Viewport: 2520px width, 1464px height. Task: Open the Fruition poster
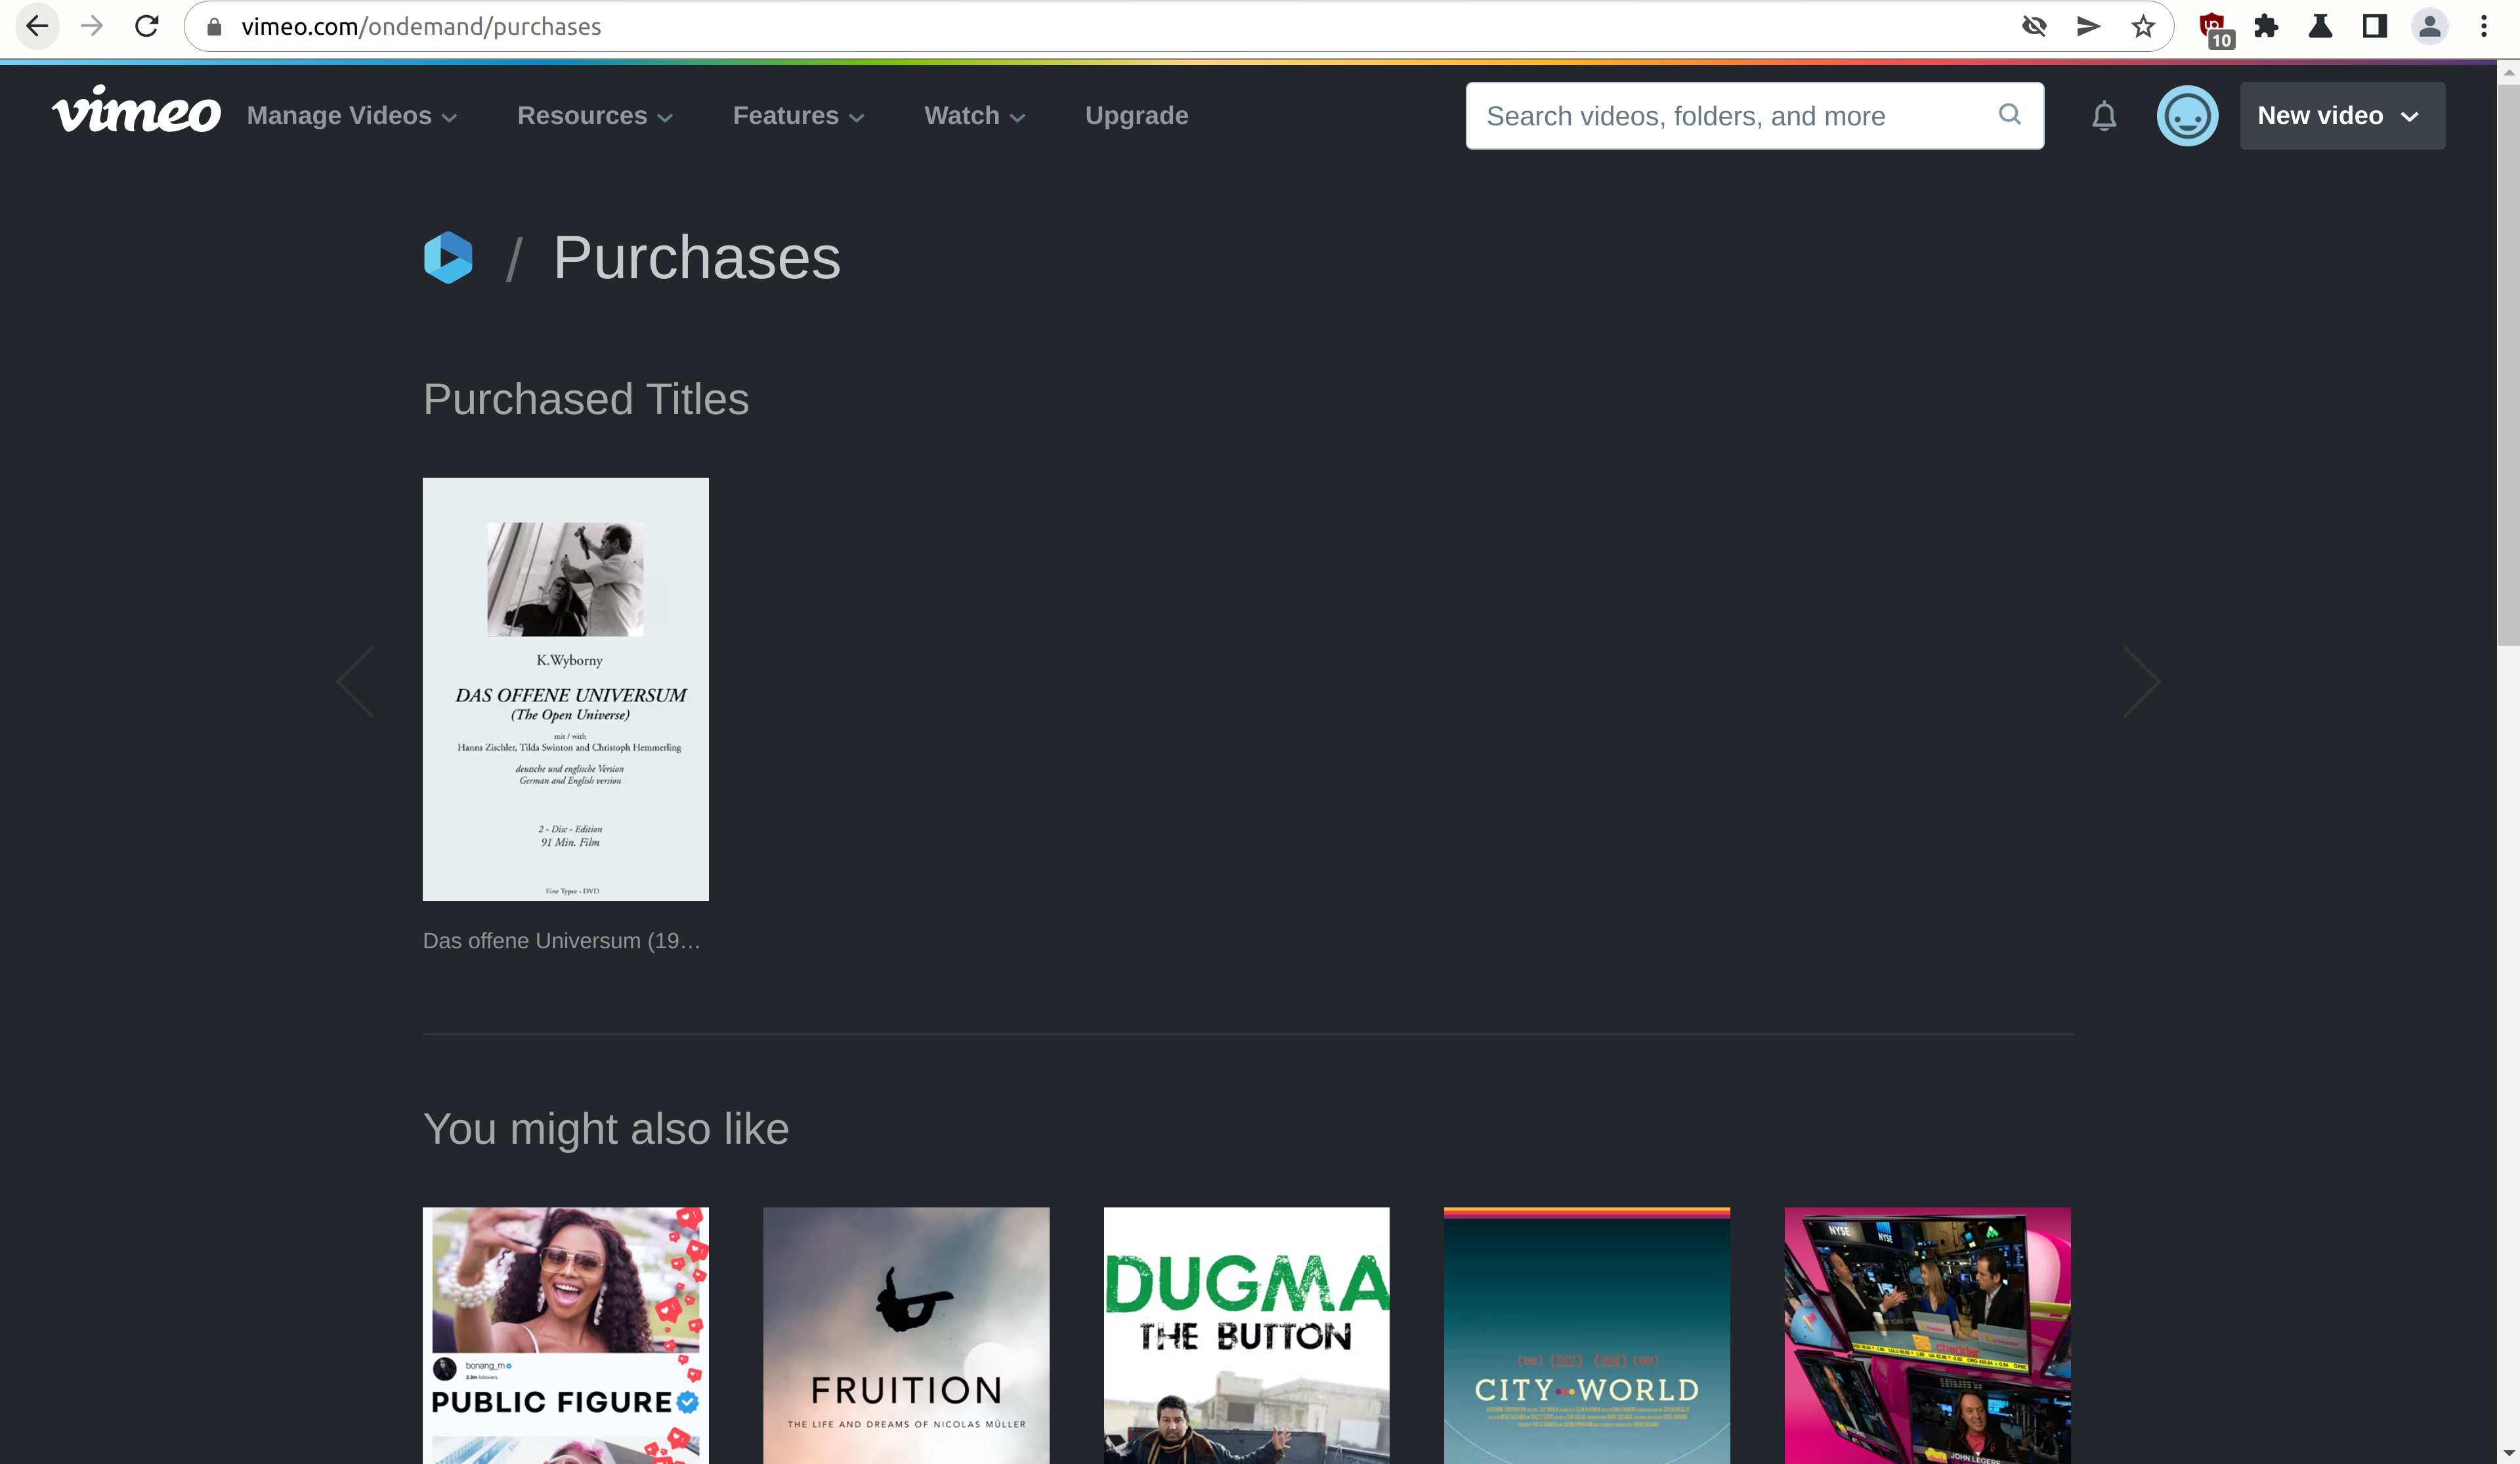pos(906,1336)
